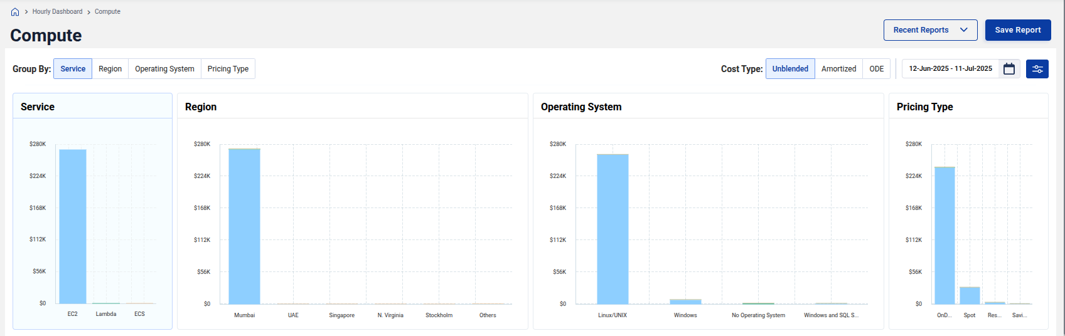Image resolution: width=1065 pixels, height=336 pixels.
Task: Choose ODE cost type
Action: (876, 69)
